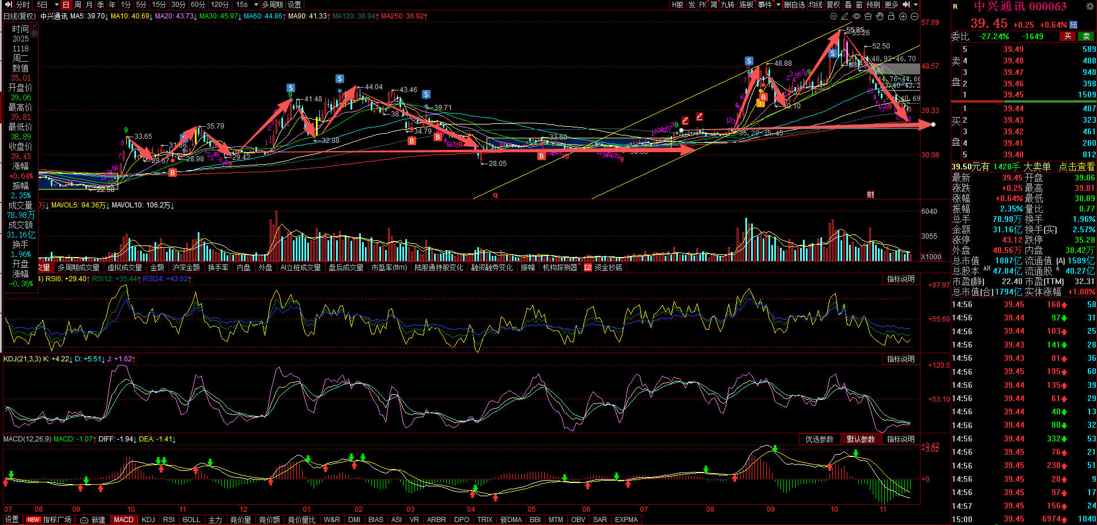Switch to quarterly 季 period

(x=101, y=5)
